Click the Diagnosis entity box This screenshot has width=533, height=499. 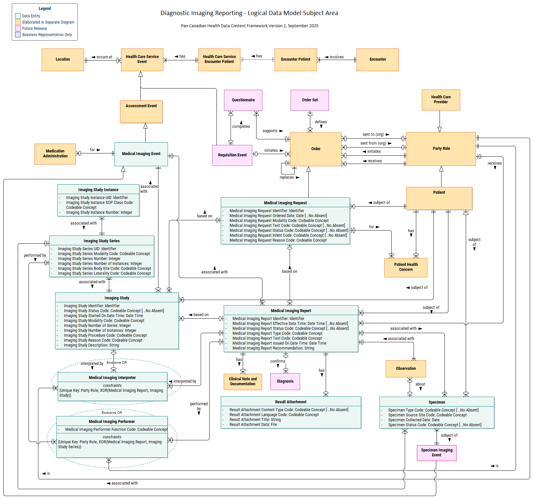(x=285, y=382)
